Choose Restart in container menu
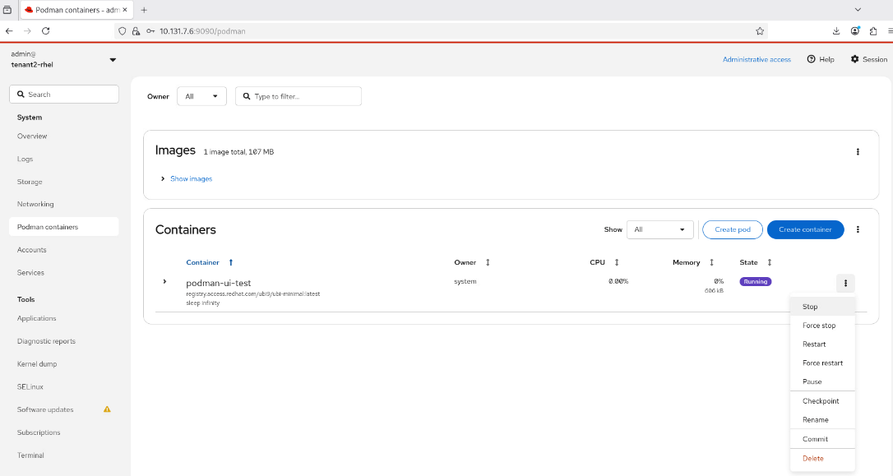This screenshot has height=476, width=893. coord(822,344)
